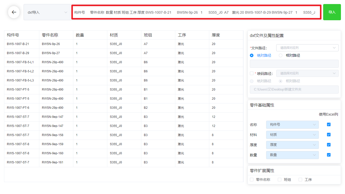Open the 喷码路径 column dropdown
345x194 pixels.
pyautogui.click(x=307, y=73)
